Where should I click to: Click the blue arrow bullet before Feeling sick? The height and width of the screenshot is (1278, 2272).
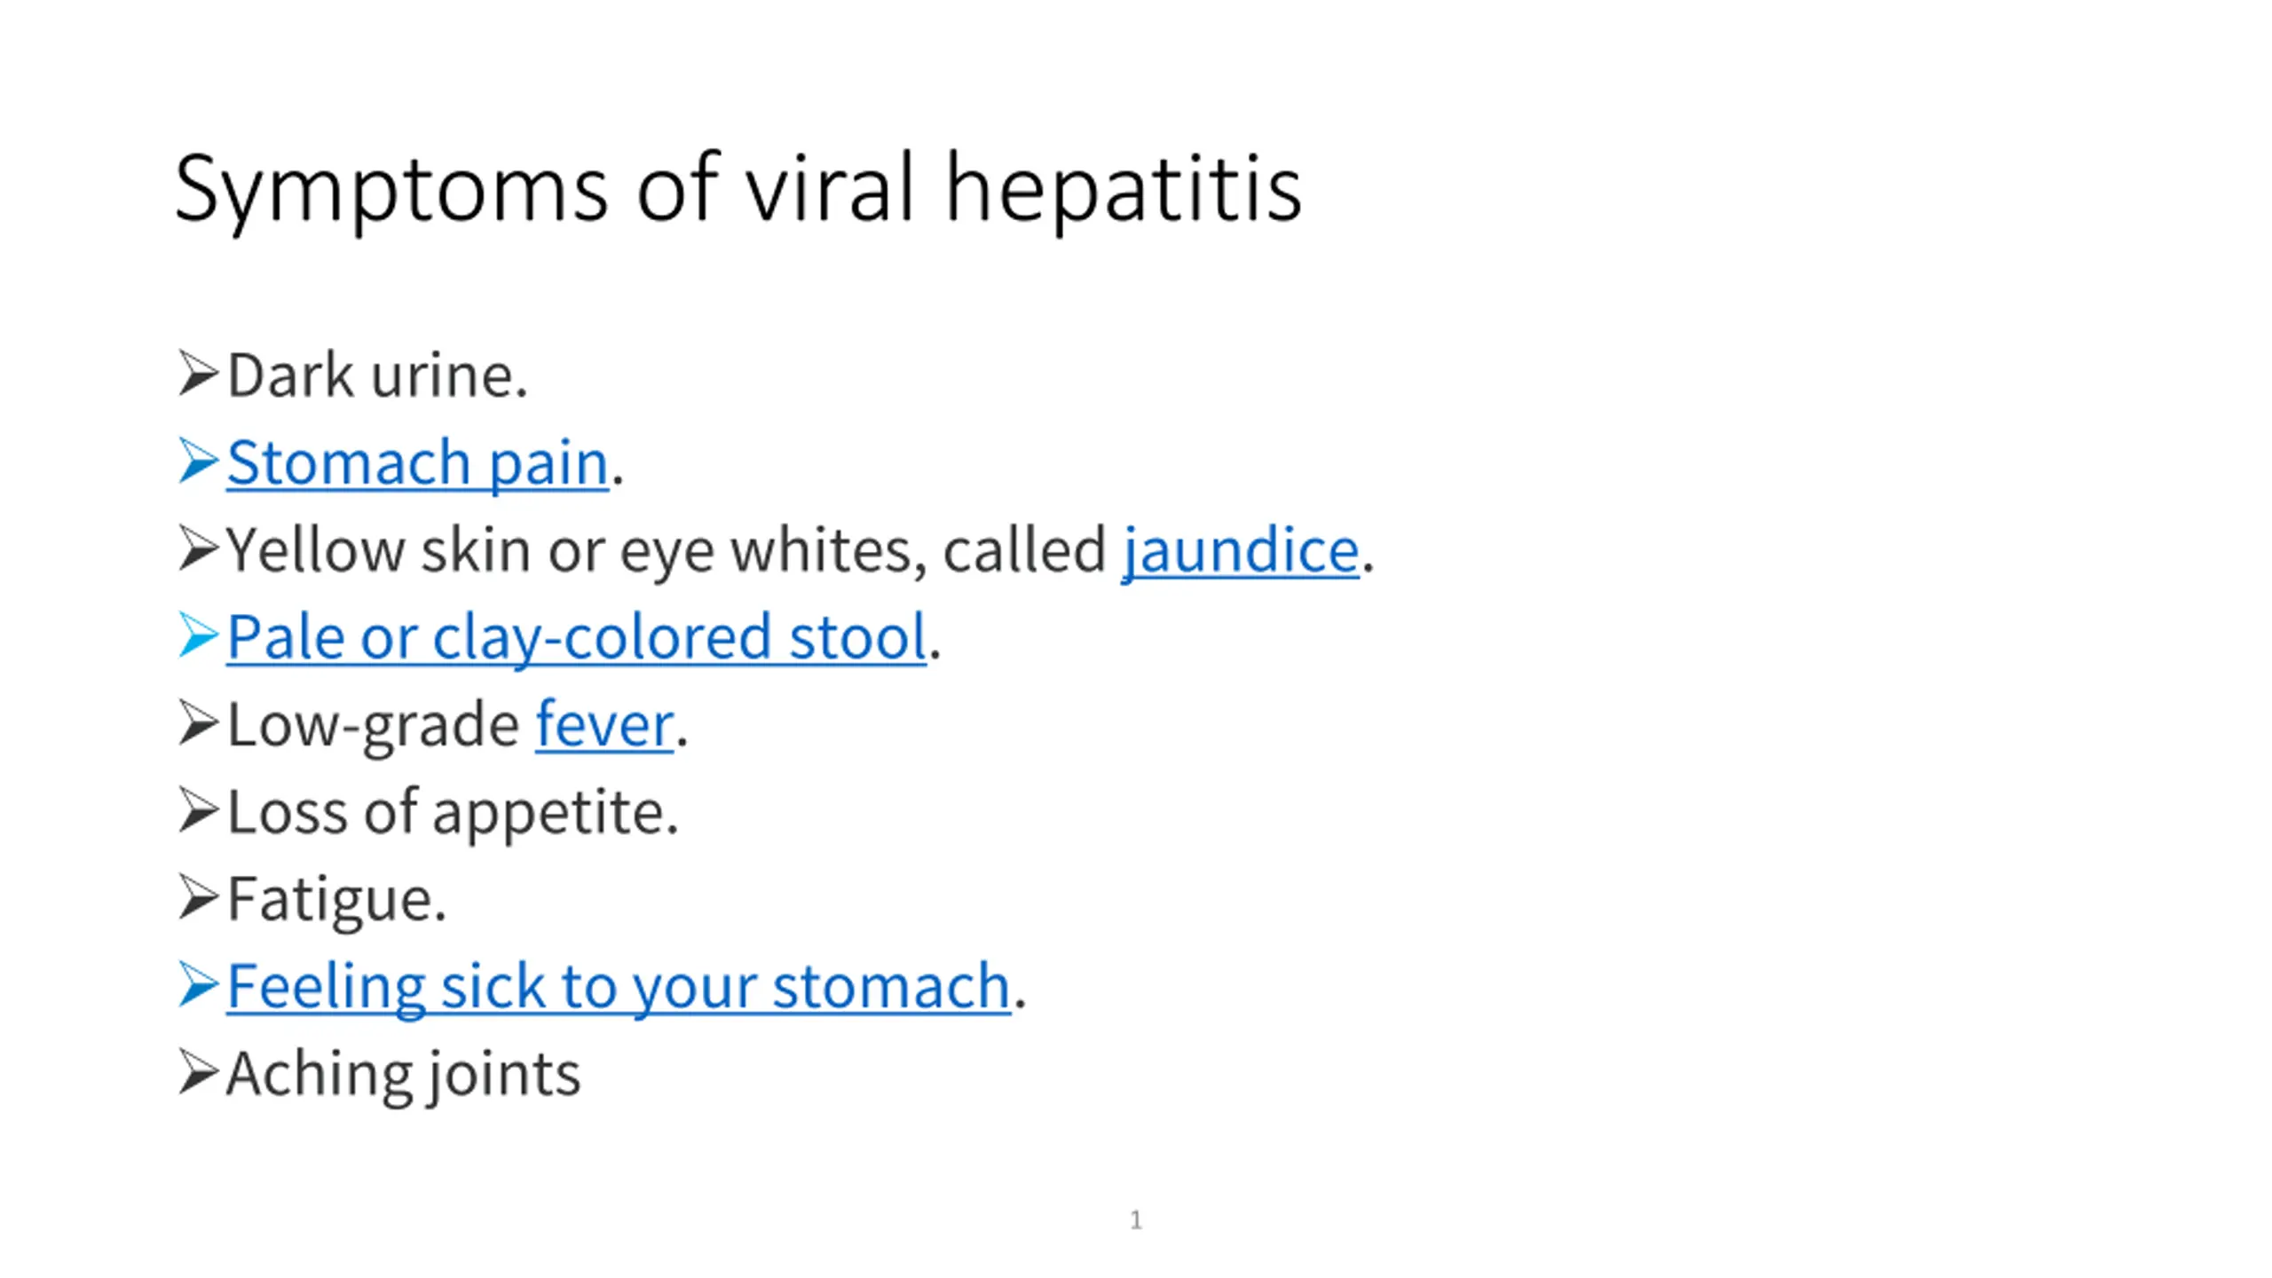coord(198,984)
